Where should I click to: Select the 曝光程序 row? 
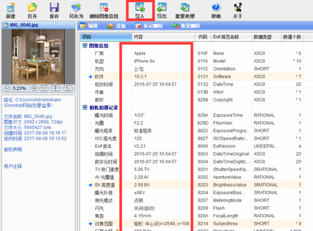tap(192, 130)
